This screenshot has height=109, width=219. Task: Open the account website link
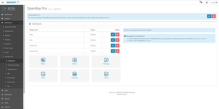tap(201, 39)
